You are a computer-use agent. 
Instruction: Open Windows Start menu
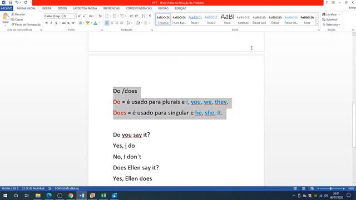5,196
